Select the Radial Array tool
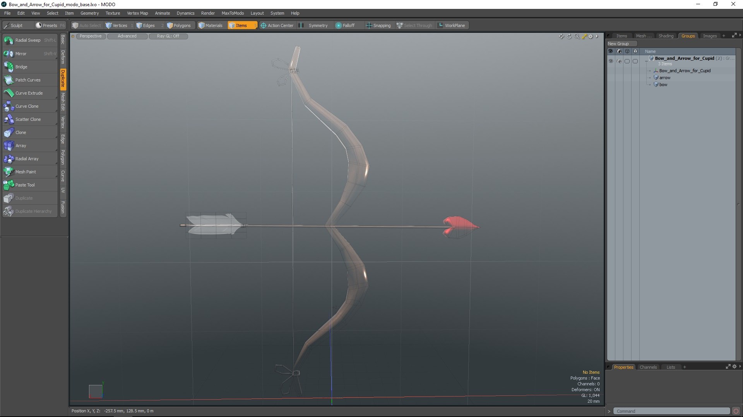This screenshot has height=417, width=743. (30, 159)
